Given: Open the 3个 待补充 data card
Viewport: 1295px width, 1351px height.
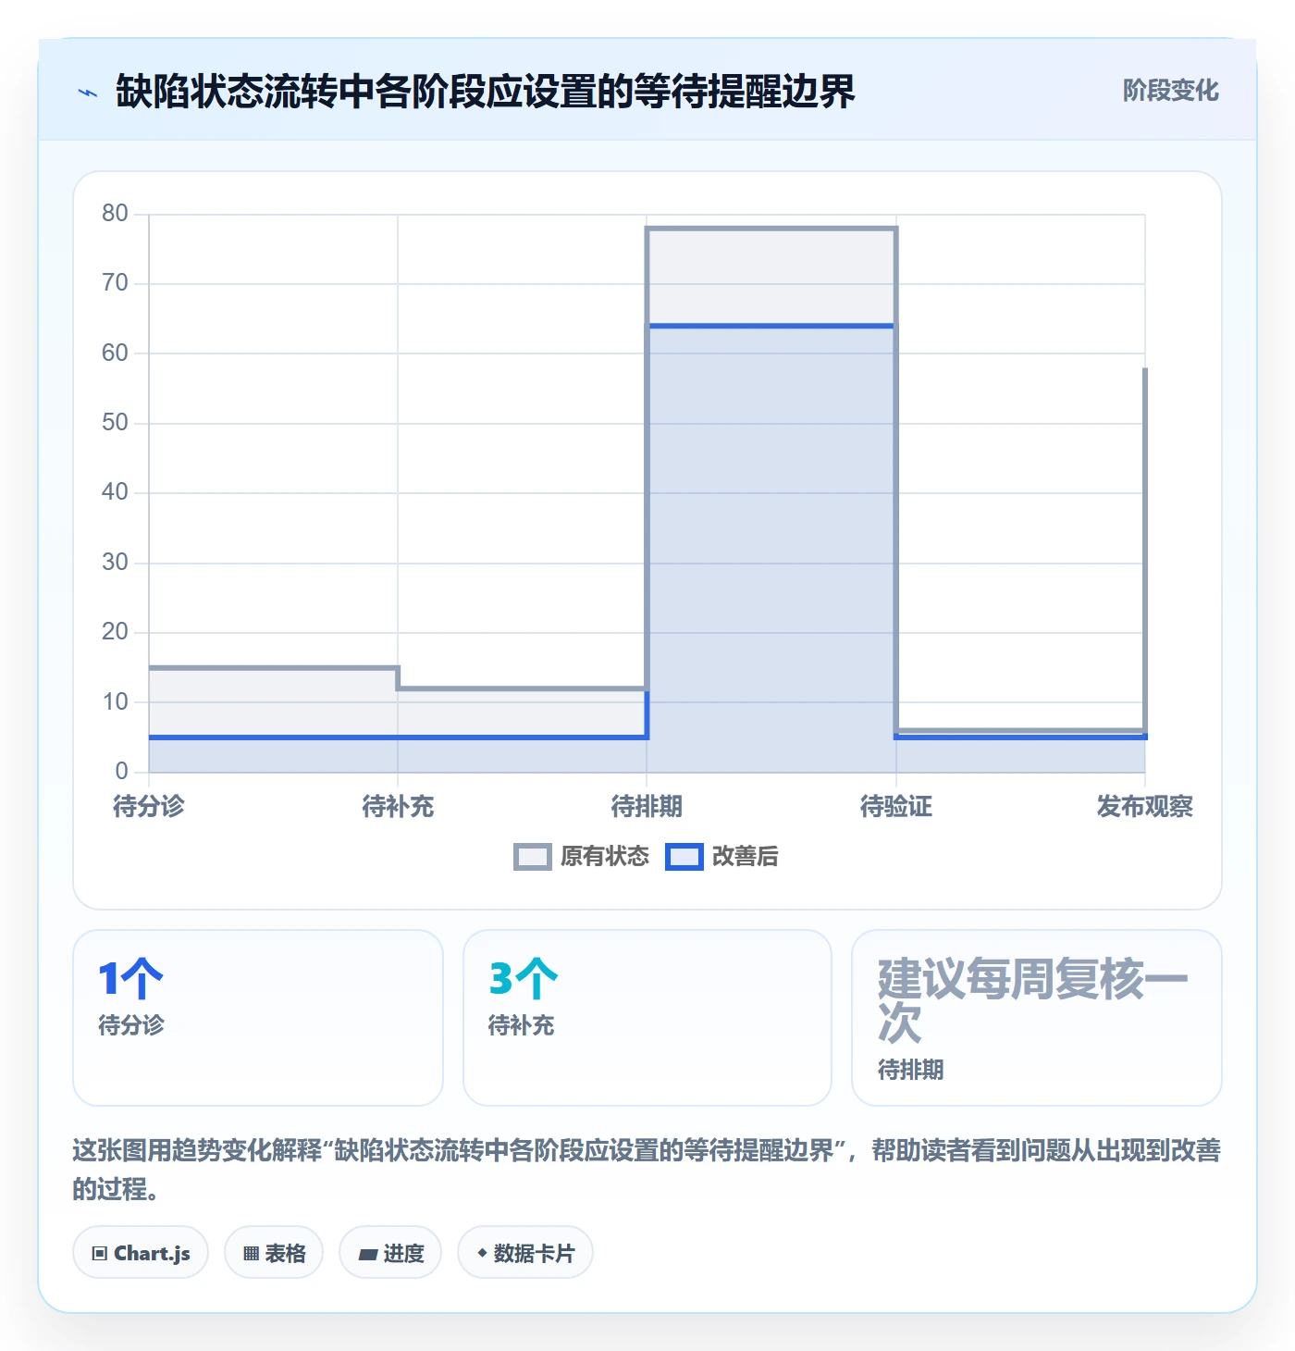Looking at the screenshot, I should (x=647, y=1018).
